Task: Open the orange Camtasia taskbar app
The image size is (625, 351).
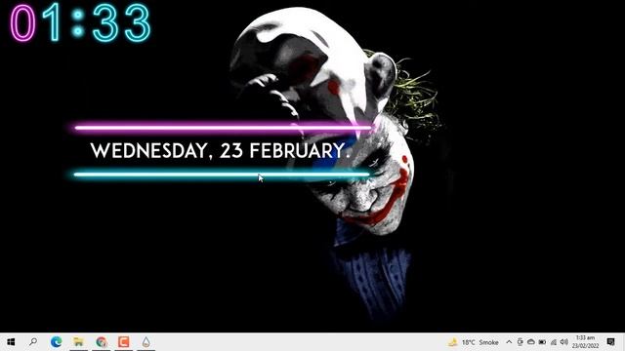Action: click(124, 342)
